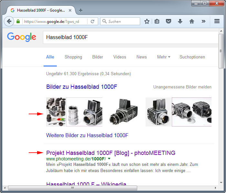Open the two-cameras thumbnail
Screen dimensions: 226x193
[191, 112]
